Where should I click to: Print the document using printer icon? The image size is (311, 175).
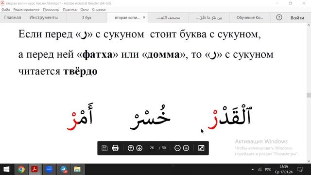pos(115,148)
